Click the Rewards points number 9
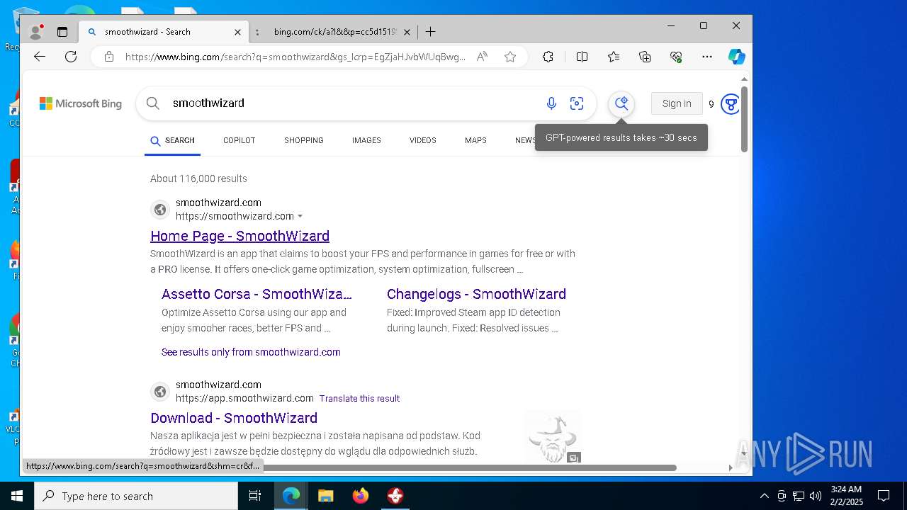Screen dimensions: 907x510 (x=711, y=104)
